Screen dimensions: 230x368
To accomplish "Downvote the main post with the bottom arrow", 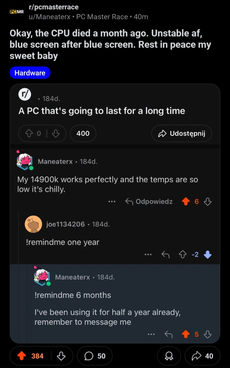I will pos(62,356).
